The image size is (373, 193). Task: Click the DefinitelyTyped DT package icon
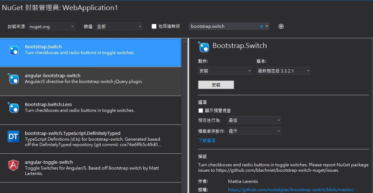point(13,136)
